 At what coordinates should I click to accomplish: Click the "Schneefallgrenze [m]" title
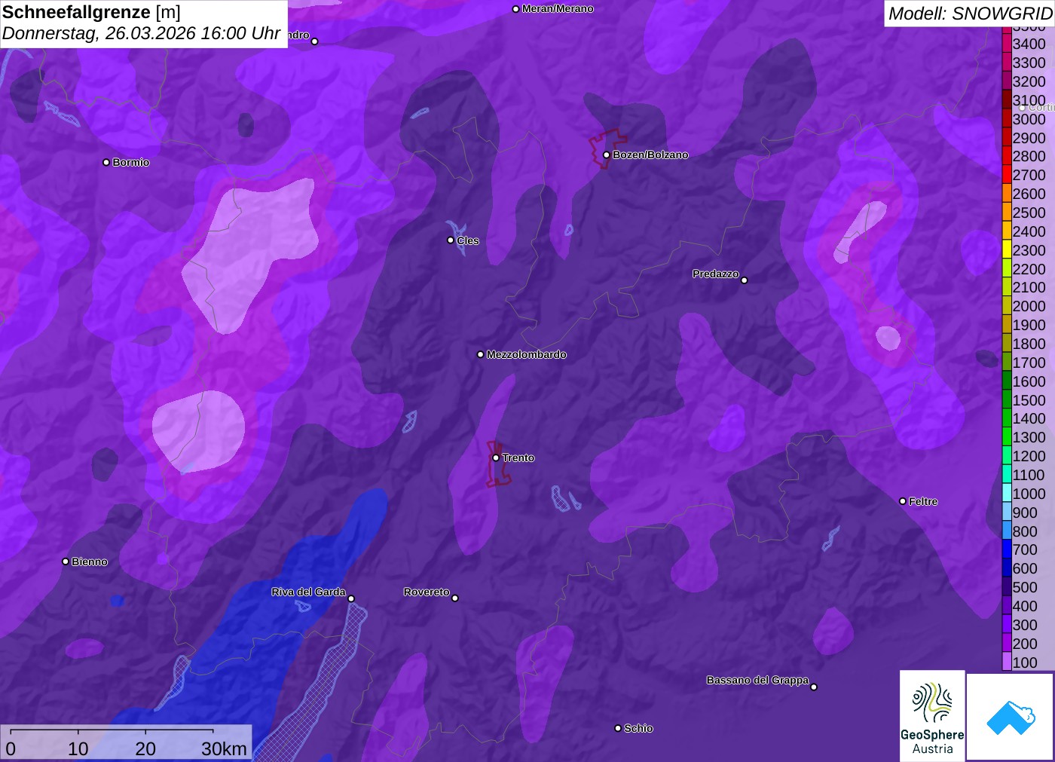point(91,13)
